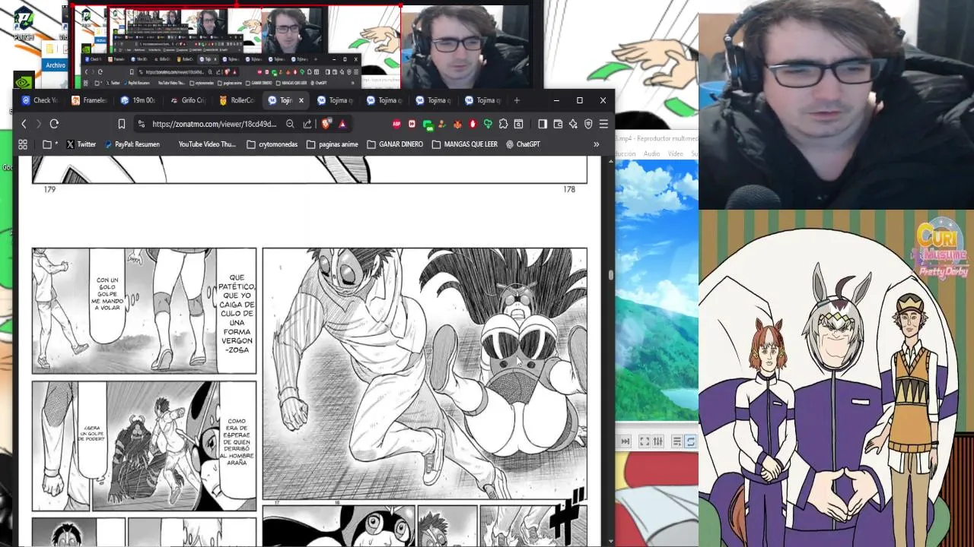This screenshot has height=547, width=974.
Task: Maximize the Brave browser window
Action: tap(580, 100)
